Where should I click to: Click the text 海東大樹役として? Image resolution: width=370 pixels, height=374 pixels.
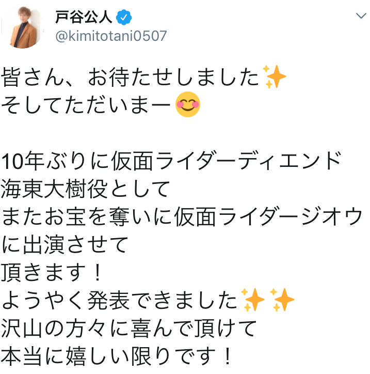point(86,189)
